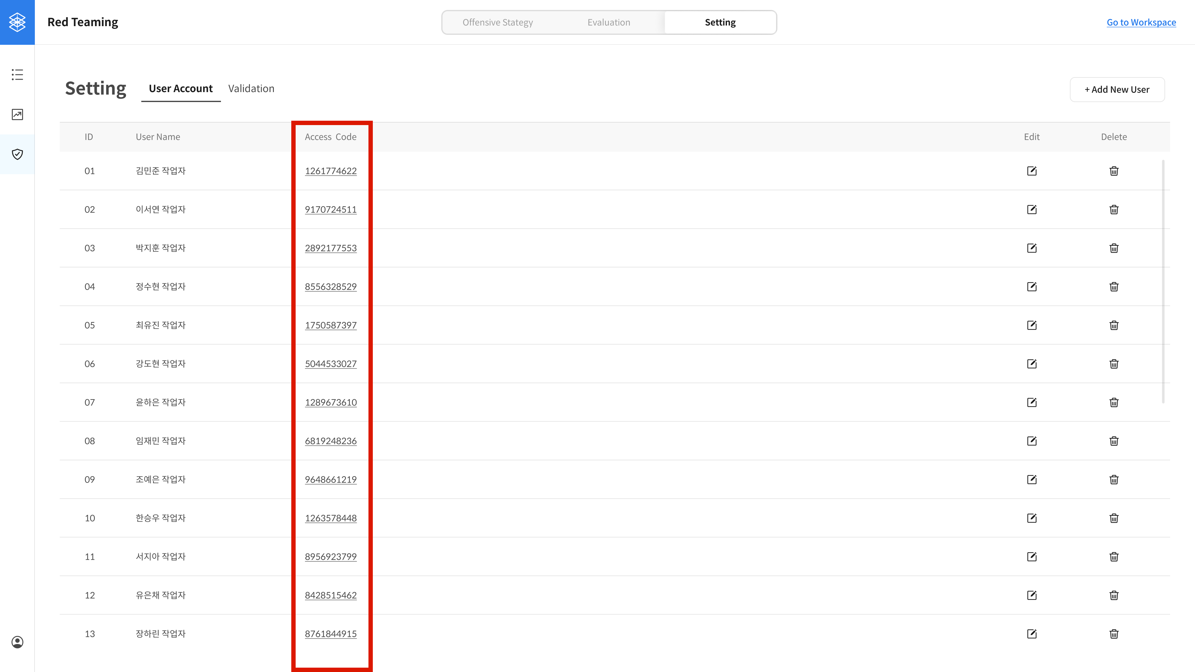Delete user 06 강도현 작업자

point(1114,364)
